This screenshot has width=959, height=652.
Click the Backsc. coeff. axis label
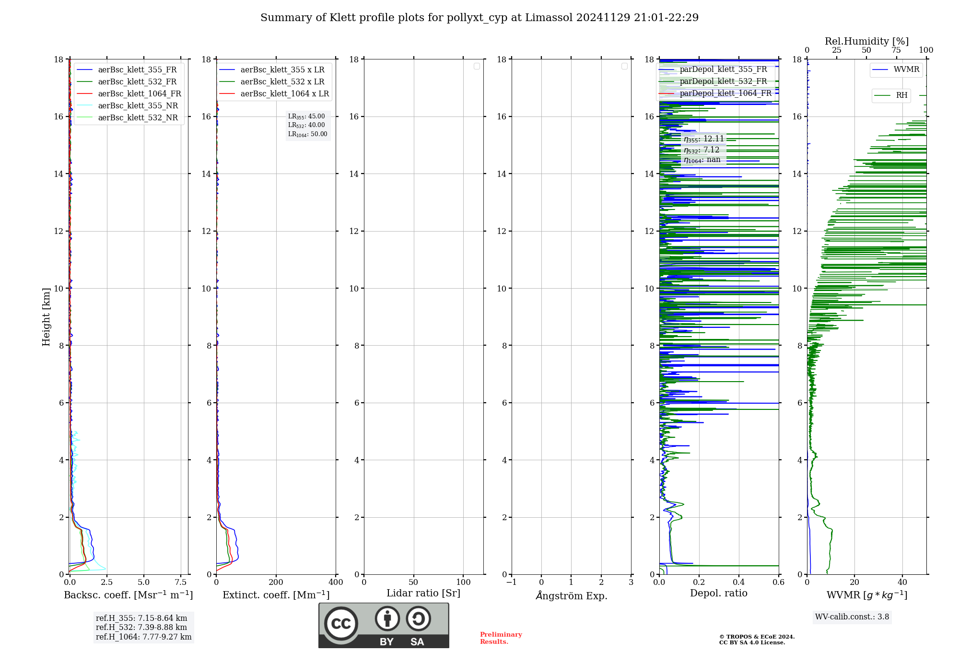tap(129, 594)
